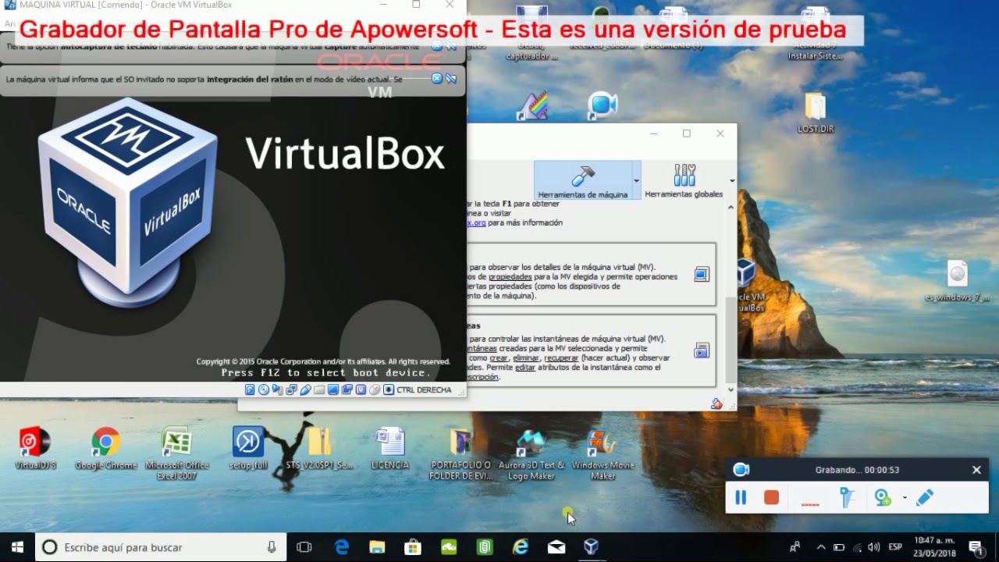Open setup full desktop icon

pyautogui.click(x=249, y=449)
